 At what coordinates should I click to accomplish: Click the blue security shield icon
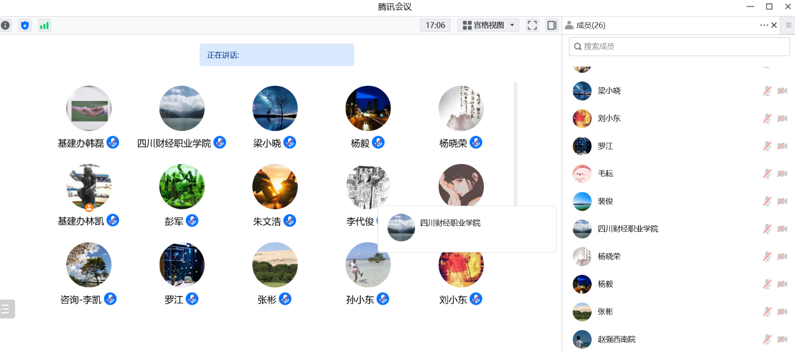click(x=25, y=25)
